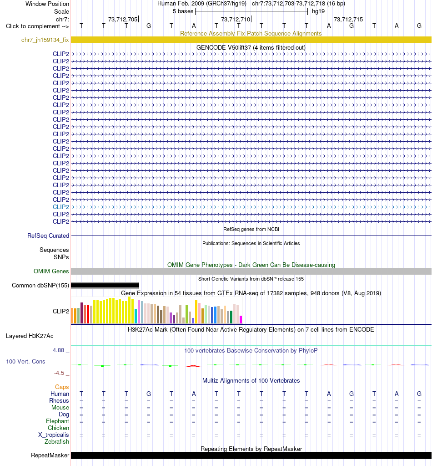Screen dimensions: 432x466
Task: Click the black RepeatMasker element bar
Action: [251, 456]
